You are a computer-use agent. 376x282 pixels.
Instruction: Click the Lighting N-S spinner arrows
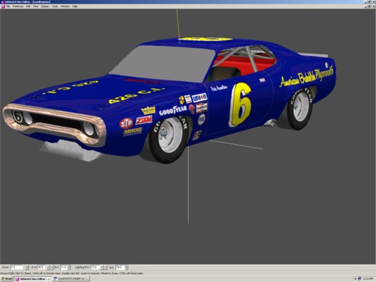126,267
